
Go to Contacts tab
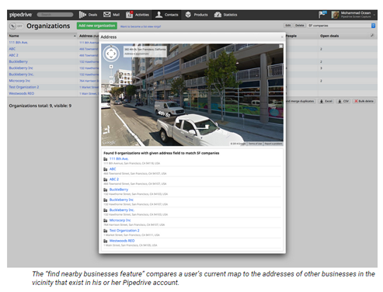click(x=166, y=15)
